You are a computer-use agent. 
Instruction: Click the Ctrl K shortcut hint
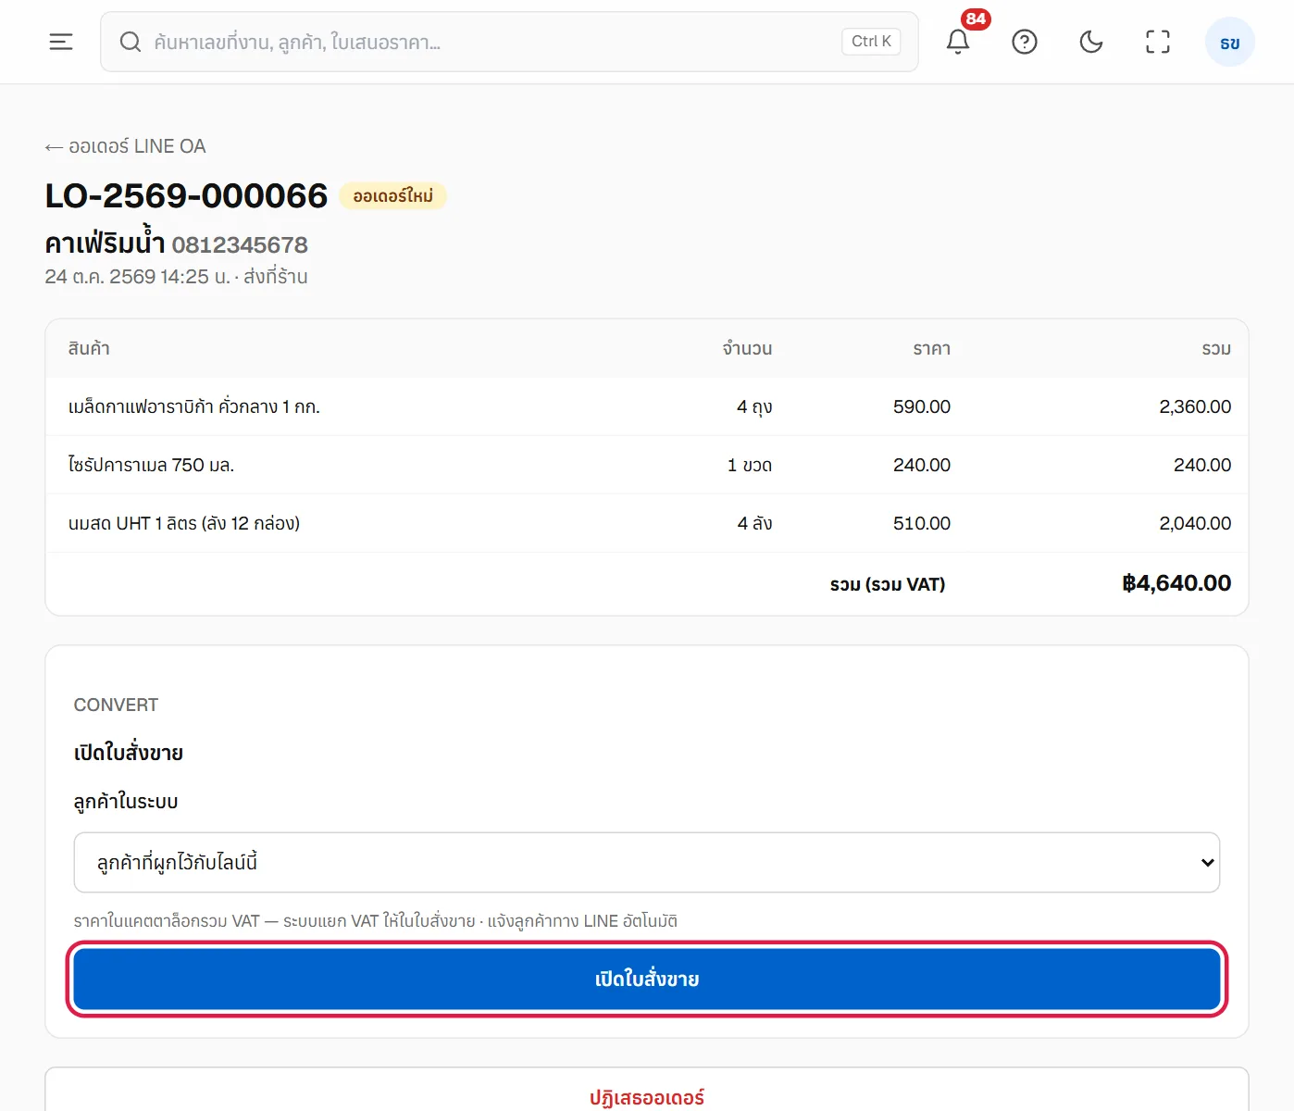[x=871, y=42]
